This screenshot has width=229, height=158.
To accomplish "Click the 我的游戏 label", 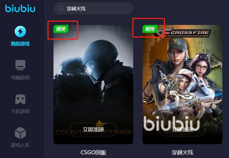I will 20,44.
